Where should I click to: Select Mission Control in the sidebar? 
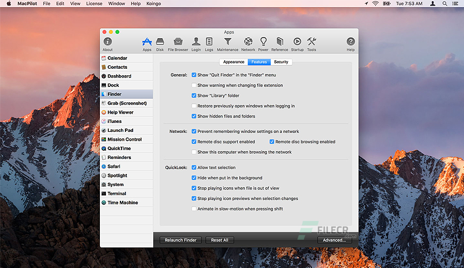click(127, 140)
